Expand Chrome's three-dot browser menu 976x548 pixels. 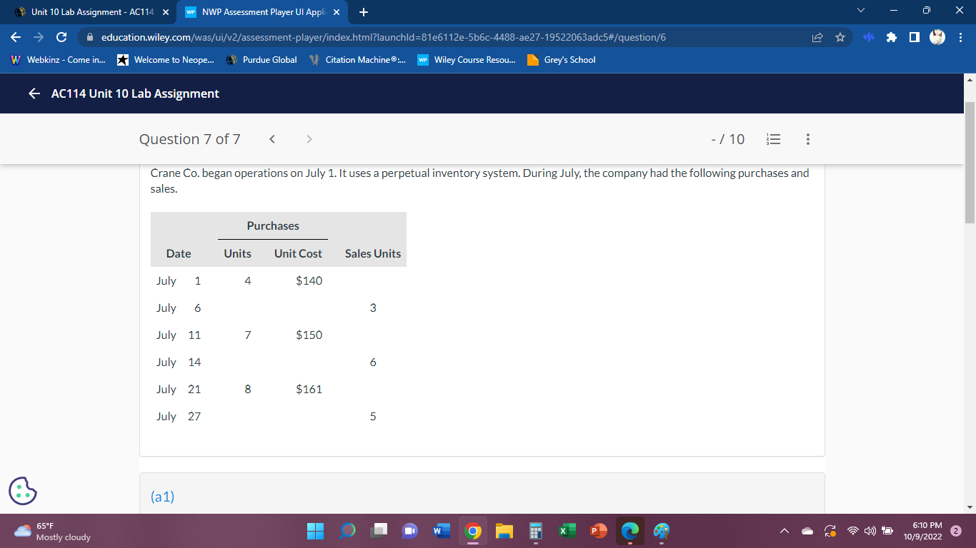[x=961, y=37]
